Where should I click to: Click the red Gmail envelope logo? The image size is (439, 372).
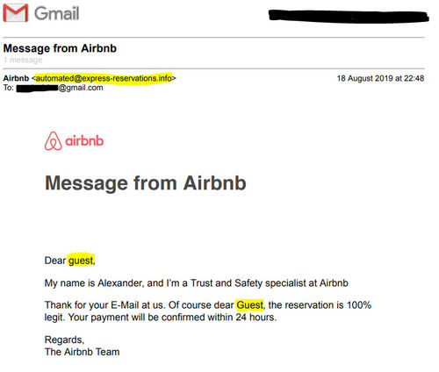point(16,13)
